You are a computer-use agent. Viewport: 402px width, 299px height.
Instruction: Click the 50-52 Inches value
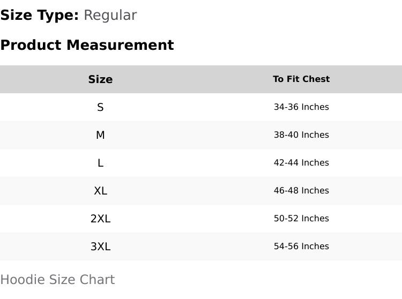point(301,219)
